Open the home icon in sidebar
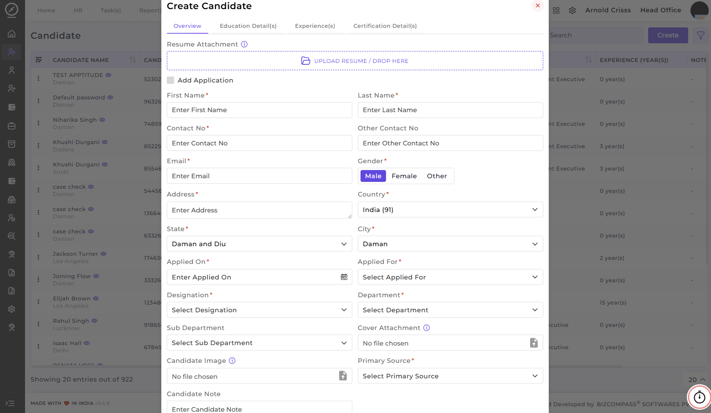711x413 pixels. point(12,34)
